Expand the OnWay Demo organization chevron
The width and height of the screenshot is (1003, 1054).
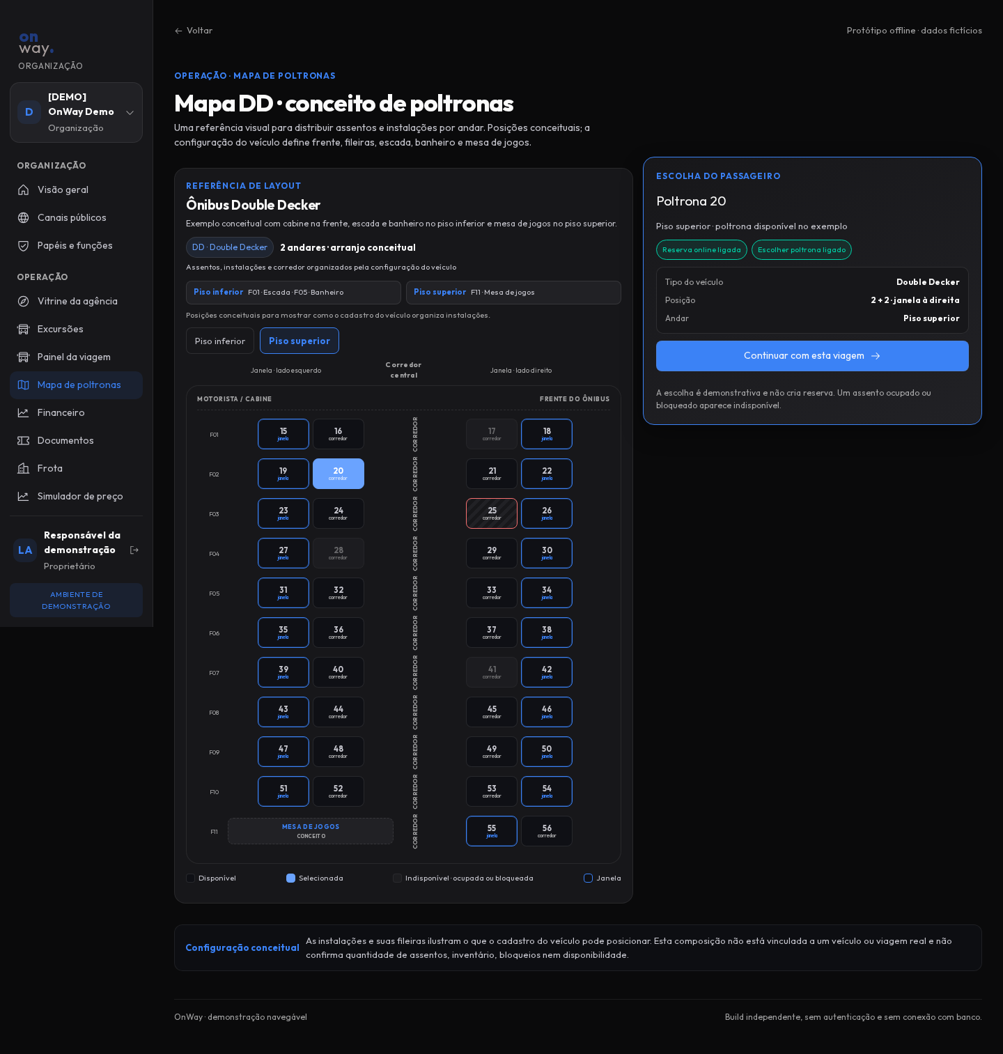tap(130, 113)
